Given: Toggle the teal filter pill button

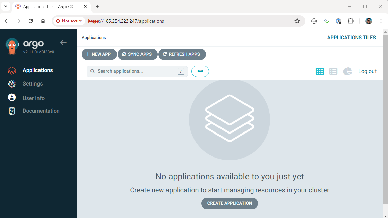Looking at the screenshot, I should [x=200, y=71].
